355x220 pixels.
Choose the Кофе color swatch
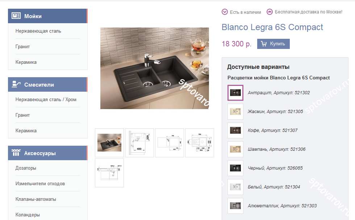coord(235,130)
